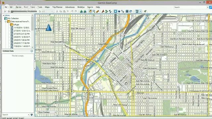Open the Adventures menu
Image resolution: width=212 pixels, height=119 pixels.
click(x=70, y=7)
